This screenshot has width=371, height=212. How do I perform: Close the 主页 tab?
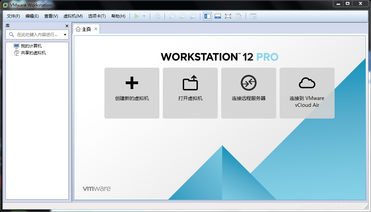tap(96, 29)
